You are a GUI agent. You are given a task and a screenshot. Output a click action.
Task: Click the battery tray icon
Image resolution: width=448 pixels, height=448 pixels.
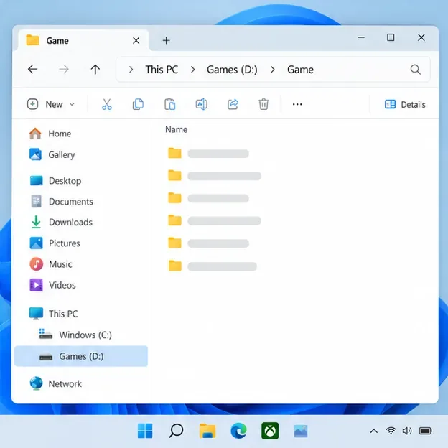click(x=426, y=431)
